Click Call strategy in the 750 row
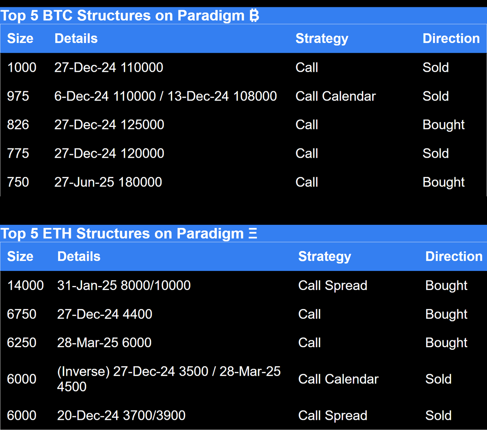Screen dimensions: 487x430 307,182
